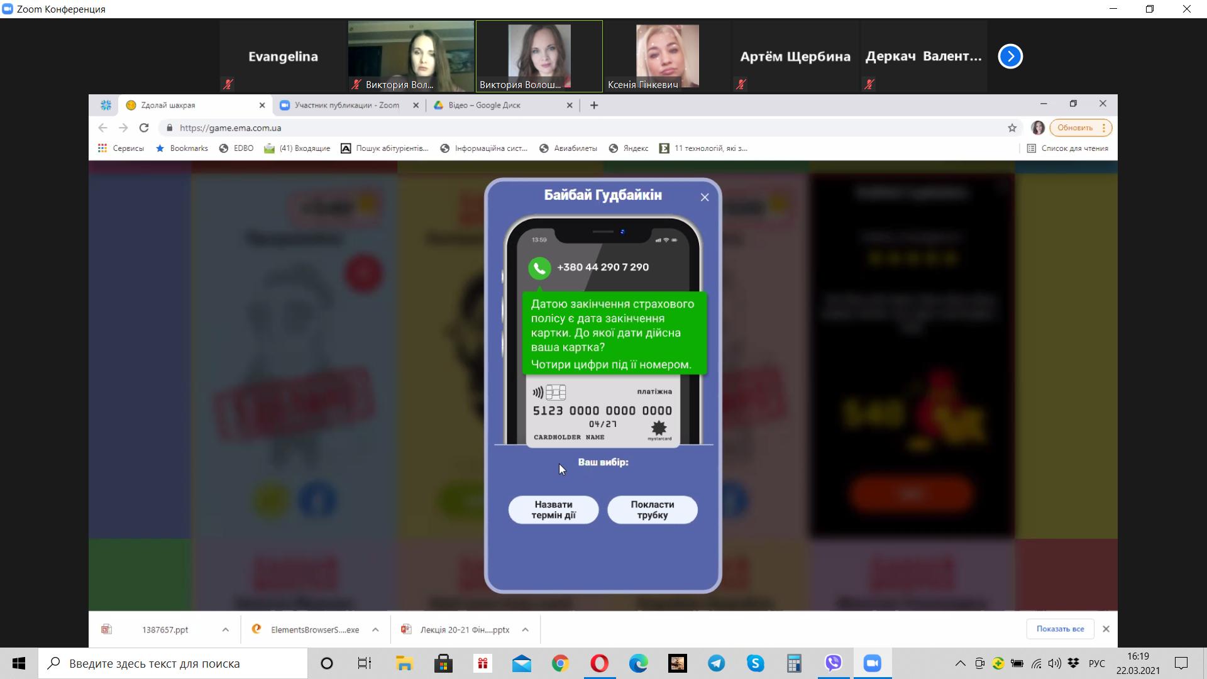Expand Лекція 20-21 pptx download menu
Screen dimensions: 1207x679
click(x=525, y=629)
